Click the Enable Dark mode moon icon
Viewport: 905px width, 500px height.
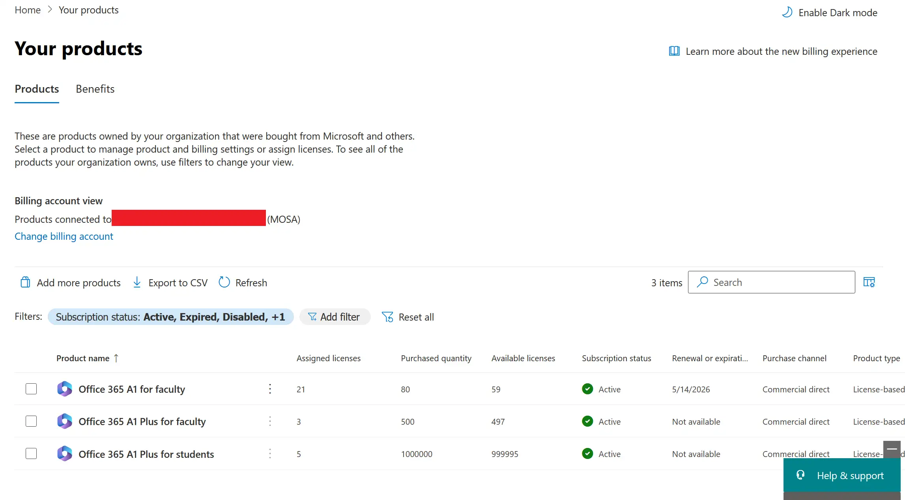pyautogui.click(x=787, y=12)
